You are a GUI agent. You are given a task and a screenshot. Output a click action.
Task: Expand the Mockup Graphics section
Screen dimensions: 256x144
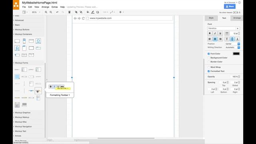[x=22, y=113]
